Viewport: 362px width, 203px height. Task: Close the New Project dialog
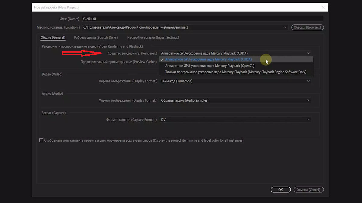(x=323, y=7)
